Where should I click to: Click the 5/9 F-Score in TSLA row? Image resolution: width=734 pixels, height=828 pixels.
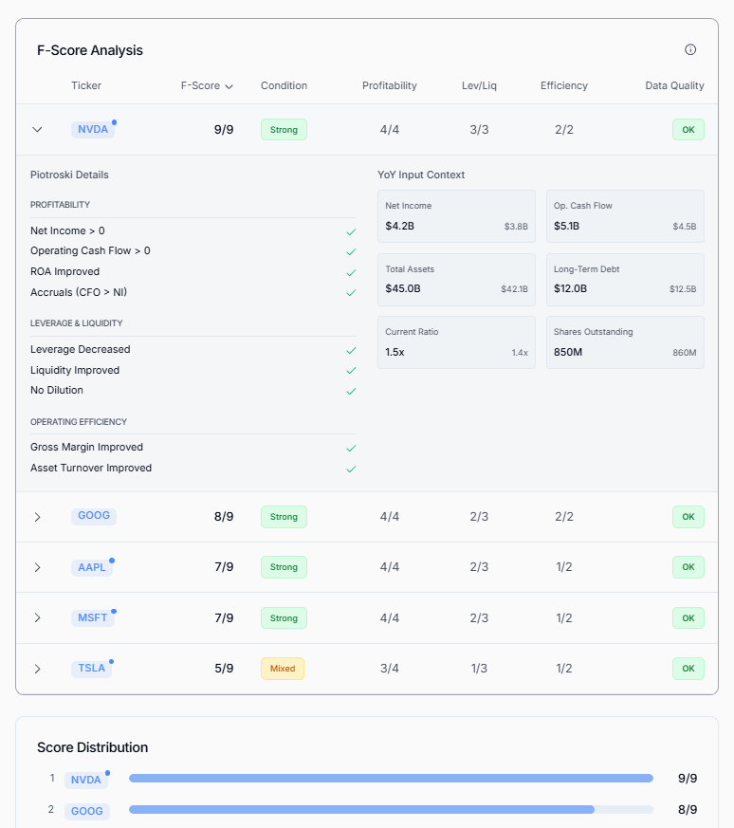pos(224,669)
